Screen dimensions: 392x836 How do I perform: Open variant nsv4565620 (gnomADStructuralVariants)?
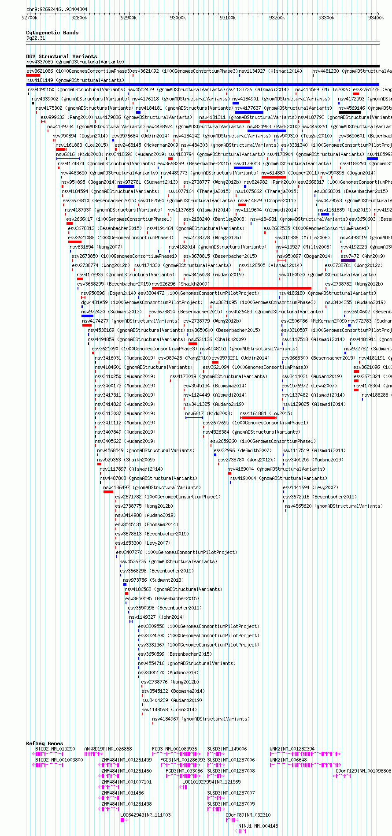pos(334,506)
